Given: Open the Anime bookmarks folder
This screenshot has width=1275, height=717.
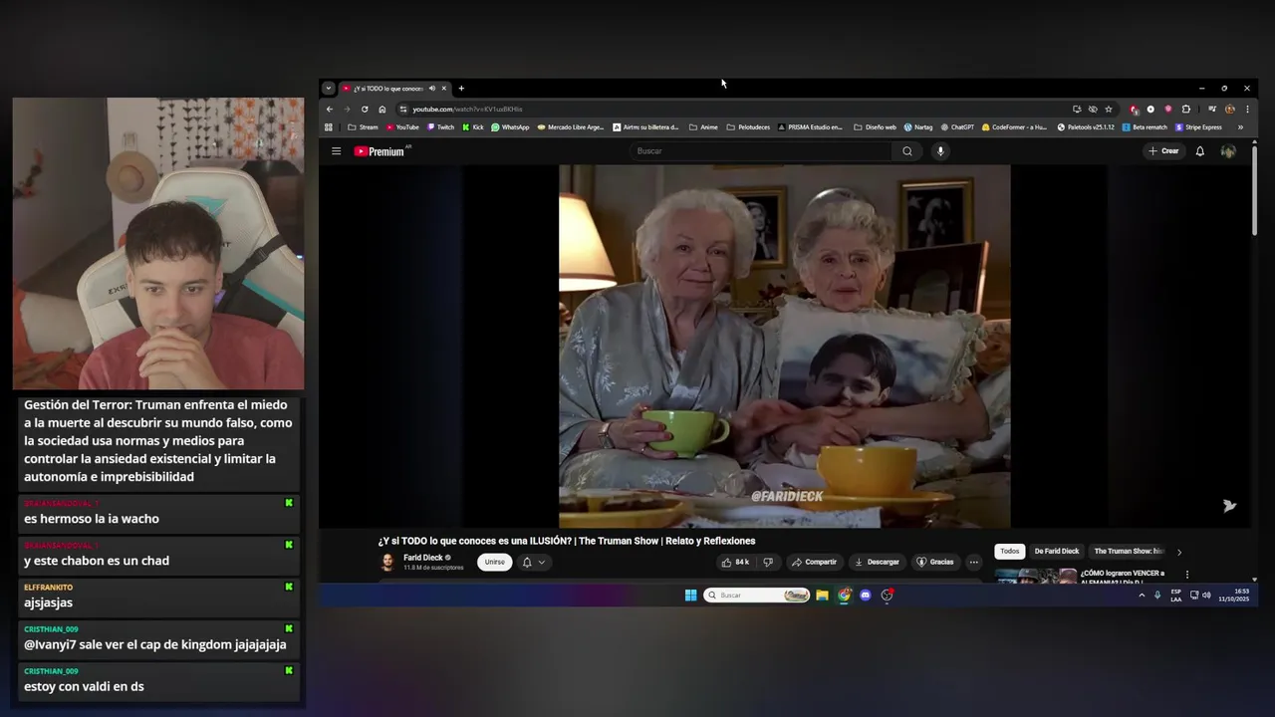Looking at the screenshot, I should coord(703,127).
